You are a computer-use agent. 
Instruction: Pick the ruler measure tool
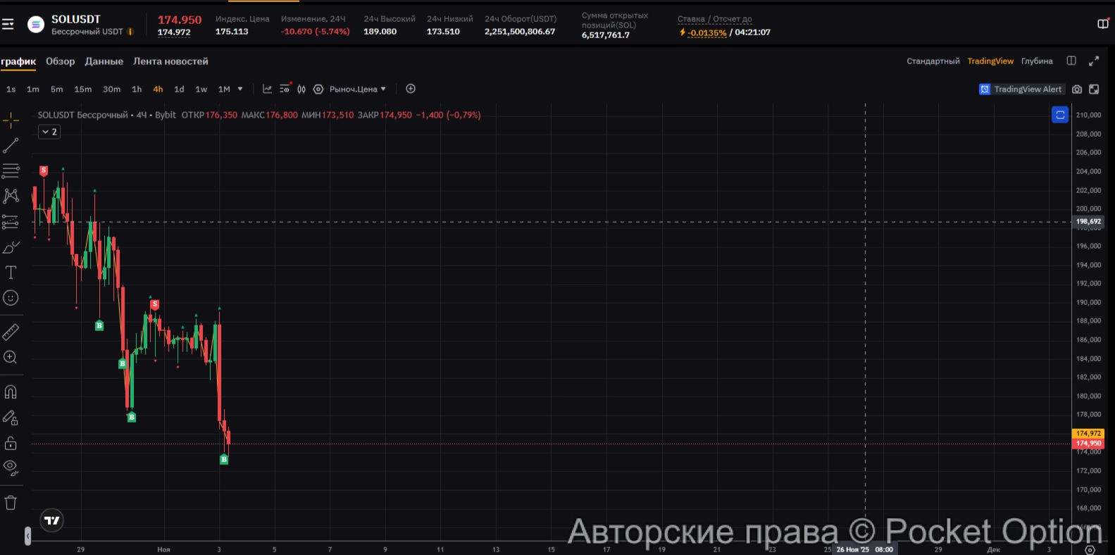(11, 332)
